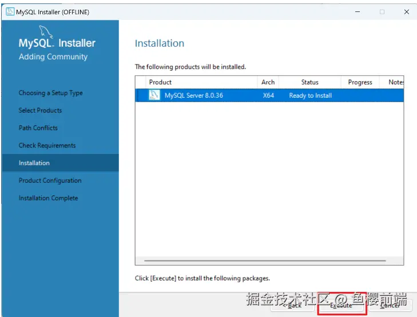Select the MySQL Server 8.0.36 row text
Screen dimensions: 417x317
193,95
